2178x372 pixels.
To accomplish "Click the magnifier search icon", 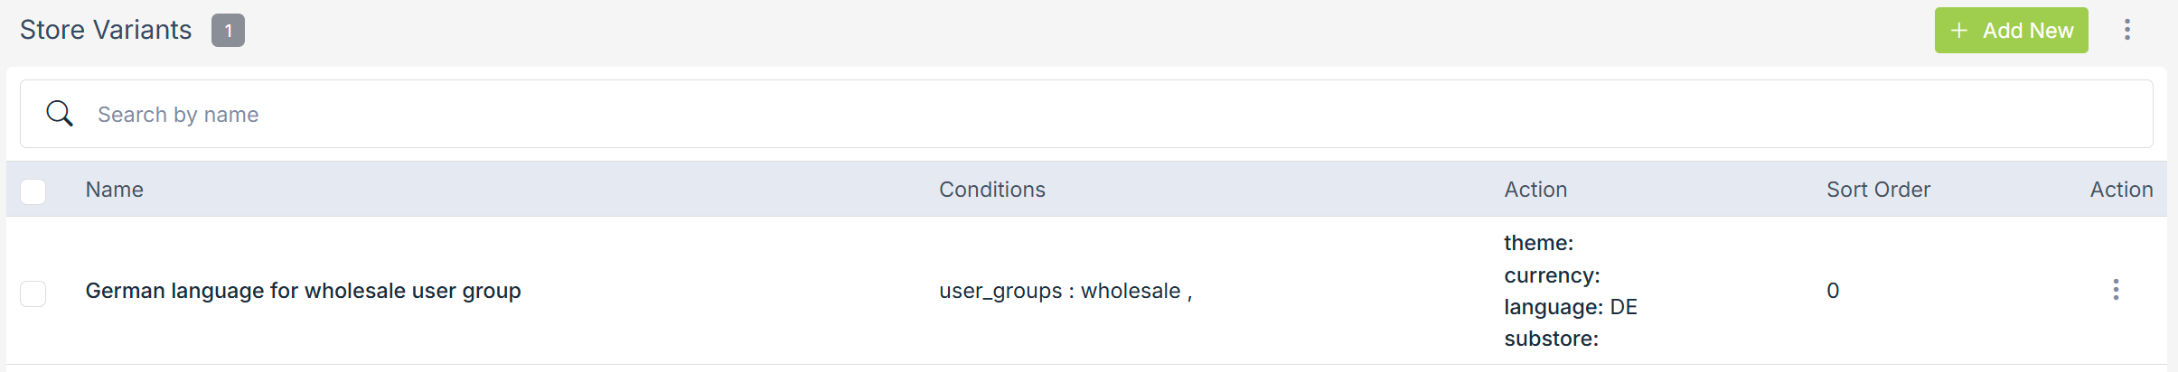I will click(x=60, y=114).
